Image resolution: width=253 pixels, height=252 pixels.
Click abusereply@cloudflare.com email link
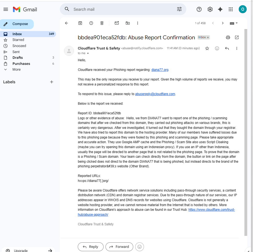(x=155, y=94)
